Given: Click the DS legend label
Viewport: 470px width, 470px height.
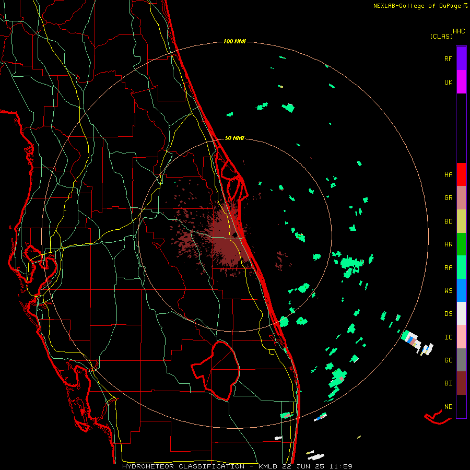Looking at the screenshot, I should click(x=448, y=314).
